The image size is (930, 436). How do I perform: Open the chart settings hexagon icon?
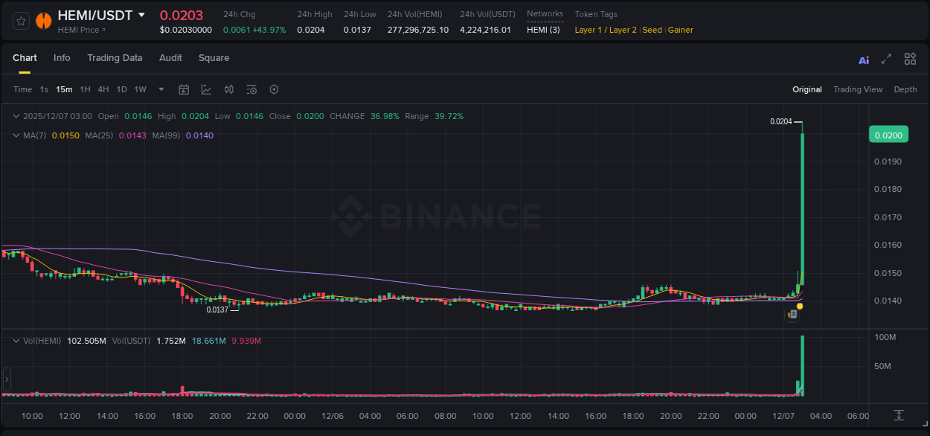(x=274, y=89)
